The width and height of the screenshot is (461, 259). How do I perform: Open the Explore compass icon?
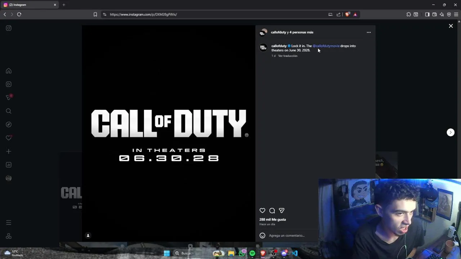(x=9, y=124)
